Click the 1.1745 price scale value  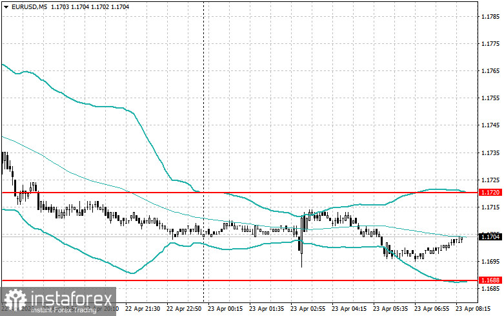click(x=491, y=125)
